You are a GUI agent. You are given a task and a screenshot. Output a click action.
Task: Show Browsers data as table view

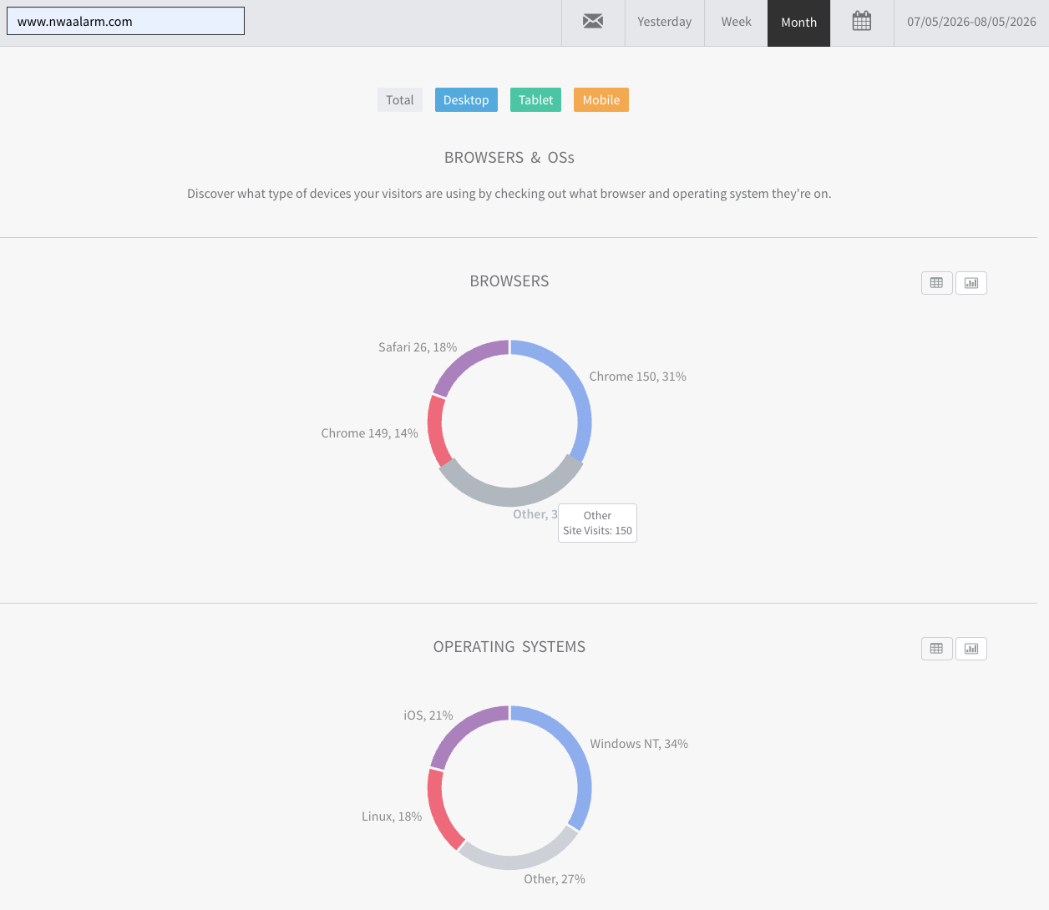click(x=937, y=283)
